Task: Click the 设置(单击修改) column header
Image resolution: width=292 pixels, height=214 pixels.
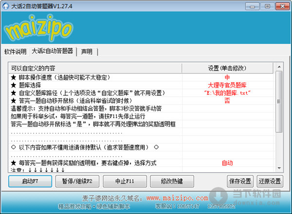Action: coord(227,68)
